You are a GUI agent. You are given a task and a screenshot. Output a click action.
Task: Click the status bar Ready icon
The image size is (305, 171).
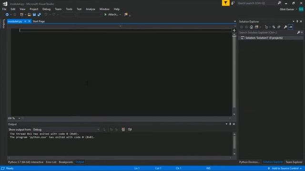click(x=3, y=168)
